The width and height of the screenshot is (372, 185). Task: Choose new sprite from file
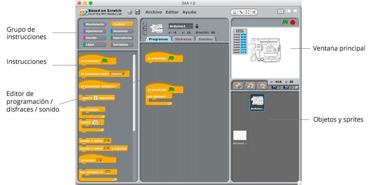pos(251,86)
